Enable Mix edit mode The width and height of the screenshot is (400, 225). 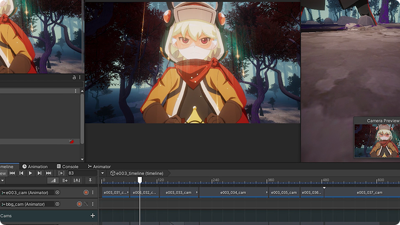[x=53, y=180]
